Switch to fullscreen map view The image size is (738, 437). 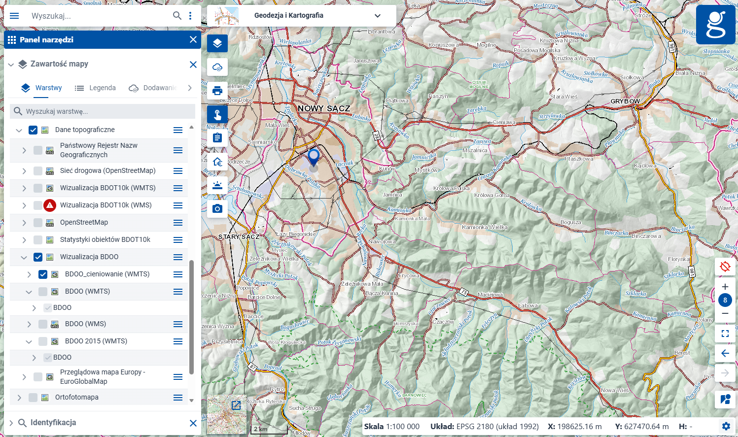click(x=725, y=334)
